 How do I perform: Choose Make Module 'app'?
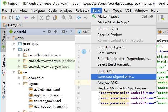coord(123,22)
